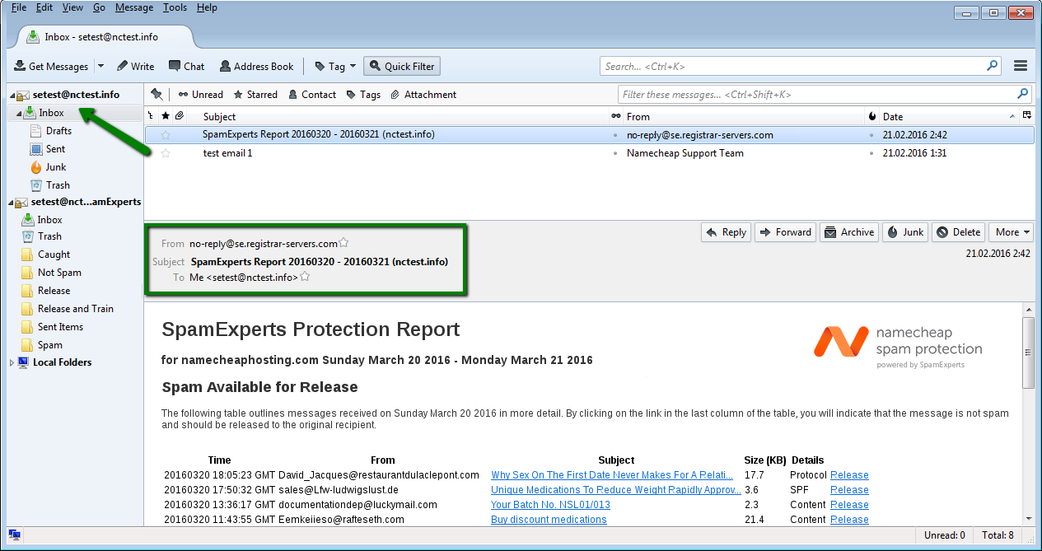Reply to the open message
The width and height of the screenshot is (1042, 551).
coord(726,232)
